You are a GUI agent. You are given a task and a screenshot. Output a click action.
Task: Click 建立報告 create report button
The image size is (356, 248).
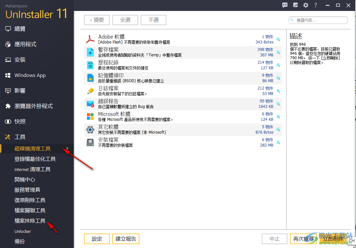(126, 239)
